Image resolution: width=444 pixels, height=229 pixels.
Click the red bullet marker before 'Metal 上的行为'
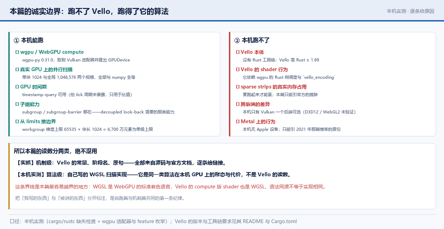pos(238,121)
